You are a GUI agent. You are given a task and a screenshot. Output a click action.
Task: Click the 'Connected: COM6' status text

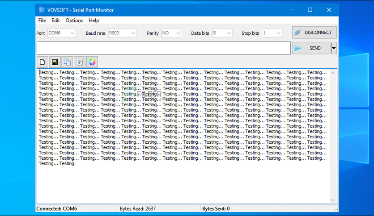pos(56,208)
